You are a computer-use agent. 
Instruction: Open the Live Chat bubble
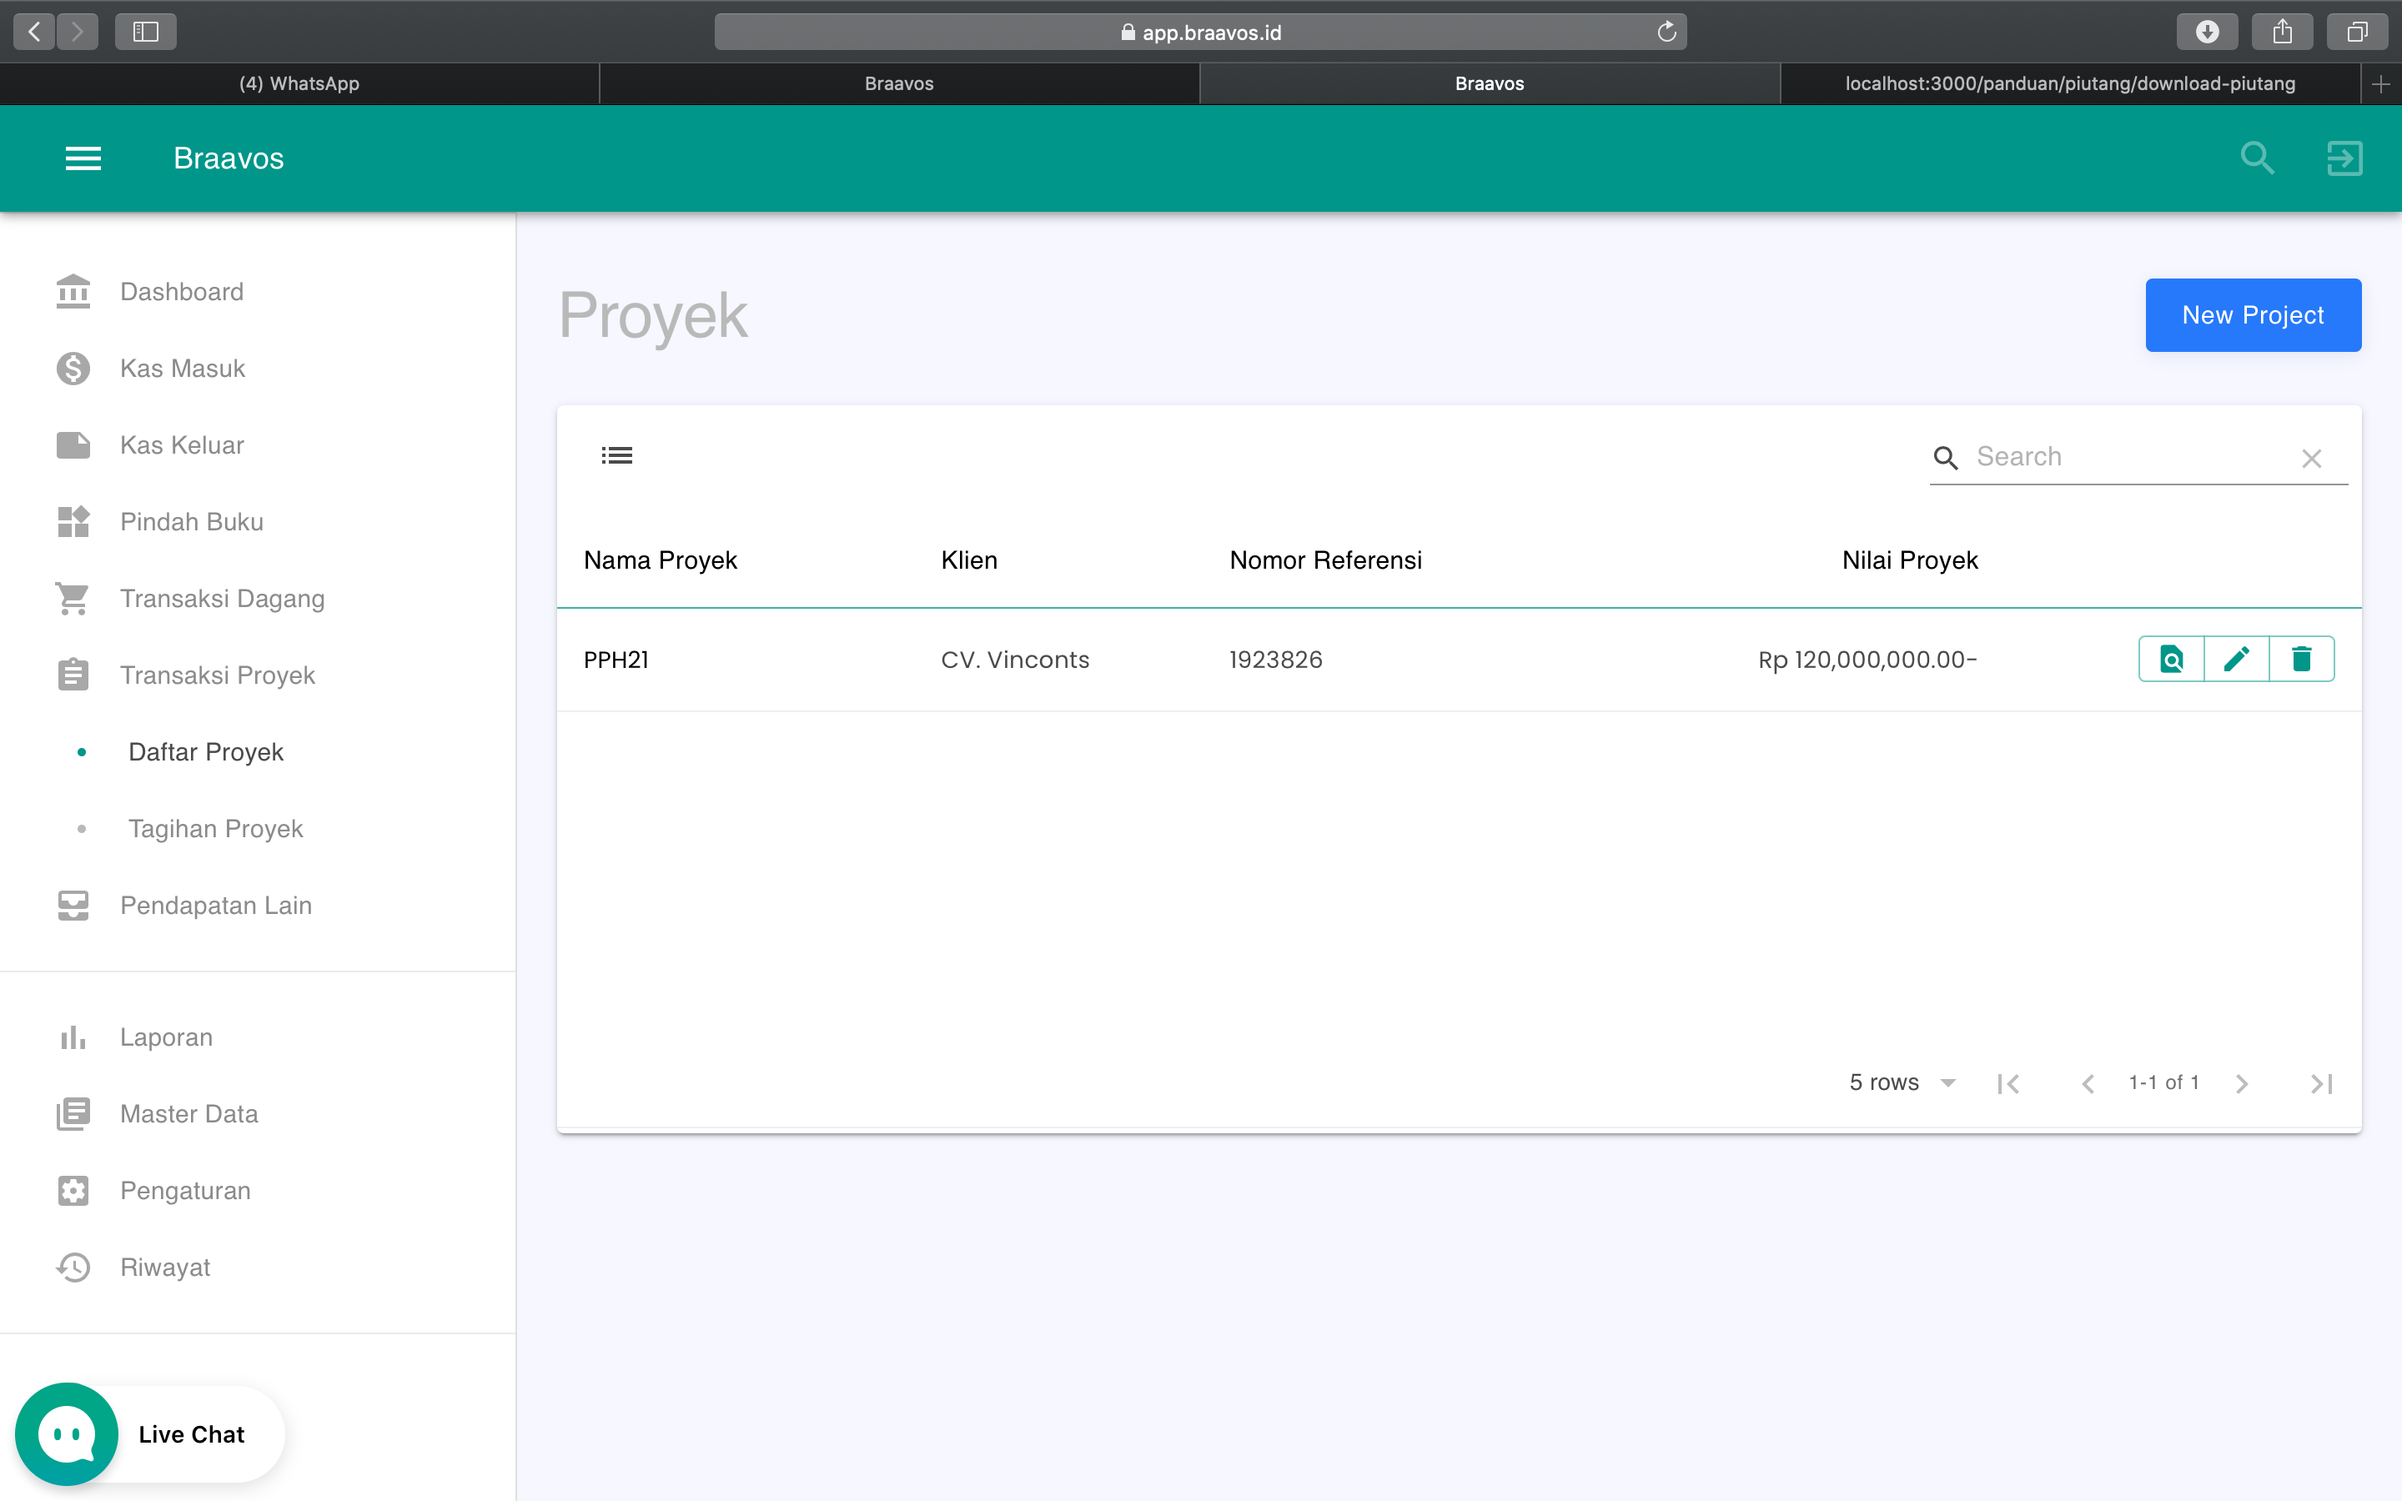(66, 1433)
